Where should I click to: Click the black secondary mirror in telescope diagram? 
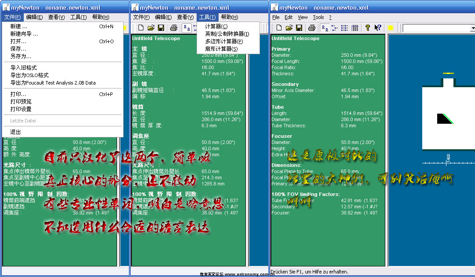443,118
